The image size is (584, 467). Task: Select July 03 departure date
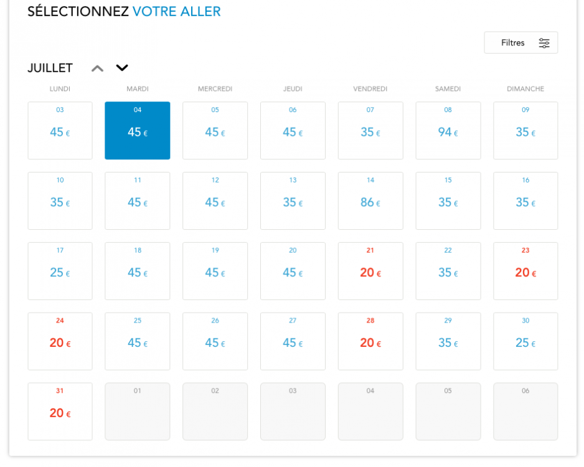pos(60,131)
